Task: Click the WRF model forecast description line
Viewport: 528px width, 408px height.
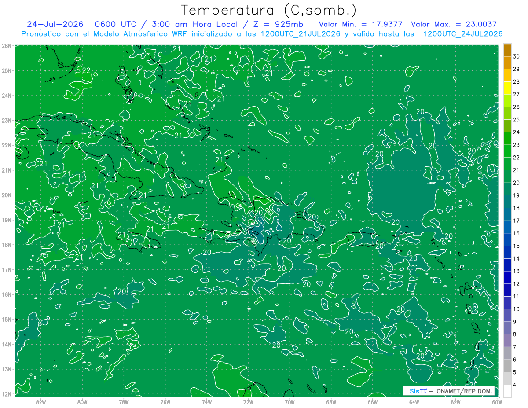Action: pyautogui.click(x=262, y=33)
